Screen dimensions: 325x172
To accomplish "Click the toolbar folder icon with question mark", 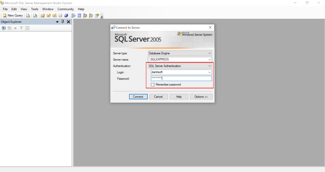I will (x=49, y=16).
